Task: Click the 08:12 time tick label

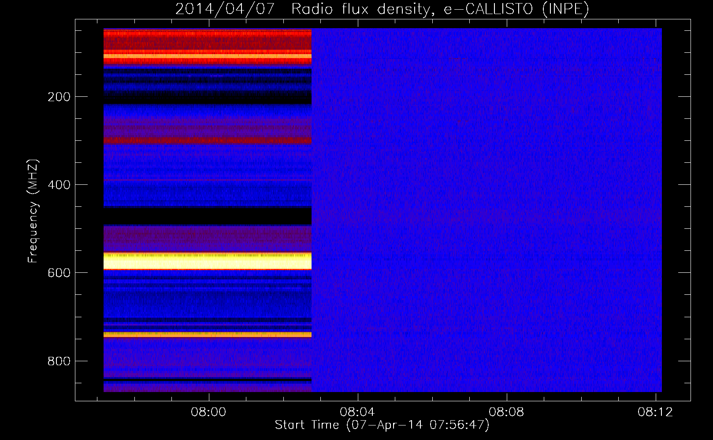Action: (x=655, y=412)
